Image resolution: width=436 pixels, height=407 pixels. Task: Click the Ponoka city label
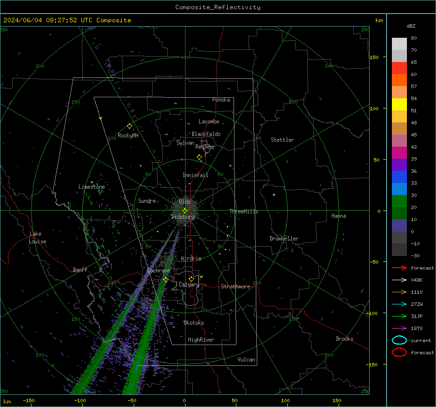click(x=221, y=100)
